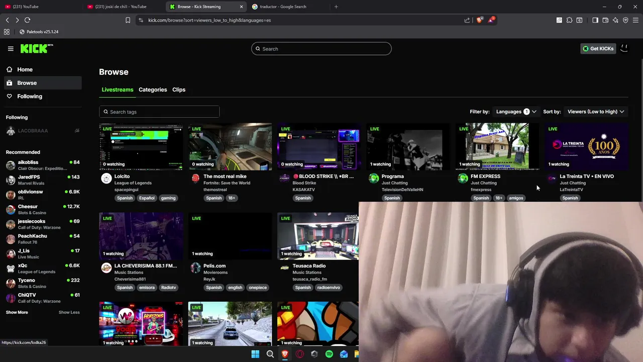The width and height of the screenshot is (643, 362).
Task: Click the address bar URL
Action: (209, 20)
